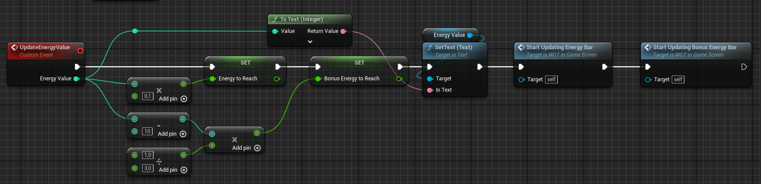The width and height of the screenshot is (761, 184).
Task: Click the 0,1 value field
Action: 147,96
